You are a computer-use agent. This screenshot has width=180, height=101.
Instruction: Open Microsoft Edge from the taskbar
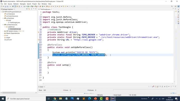pos(89,98)
